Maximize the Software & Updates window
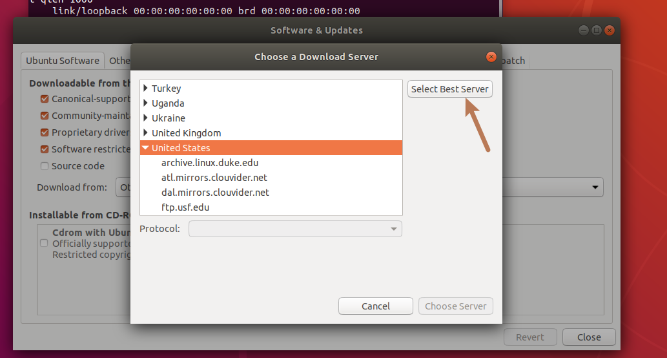The width and height of the screenshot is (667, 358). tap(597, 30)
